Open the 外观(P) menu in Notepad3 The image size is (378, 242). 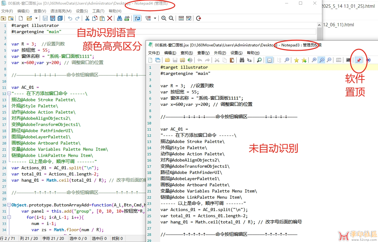point(220,53)
